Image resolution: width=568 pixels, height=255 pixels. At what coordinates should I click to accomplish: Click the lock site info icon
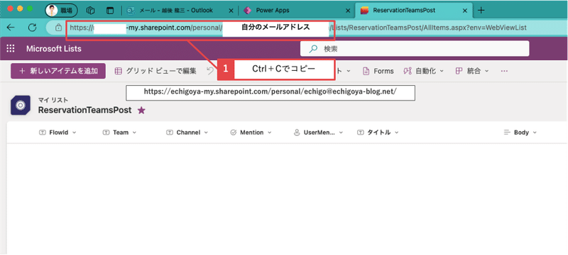(58, 28)
